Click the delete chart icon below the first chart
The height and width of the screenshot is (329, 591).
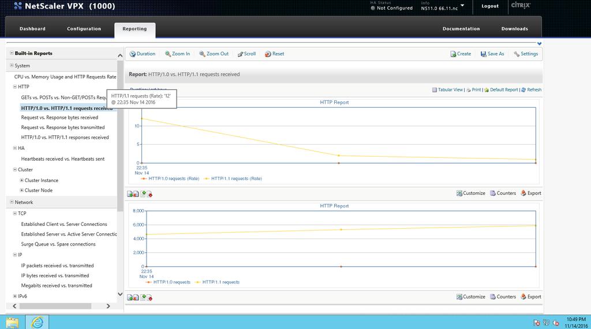point(136,194)
